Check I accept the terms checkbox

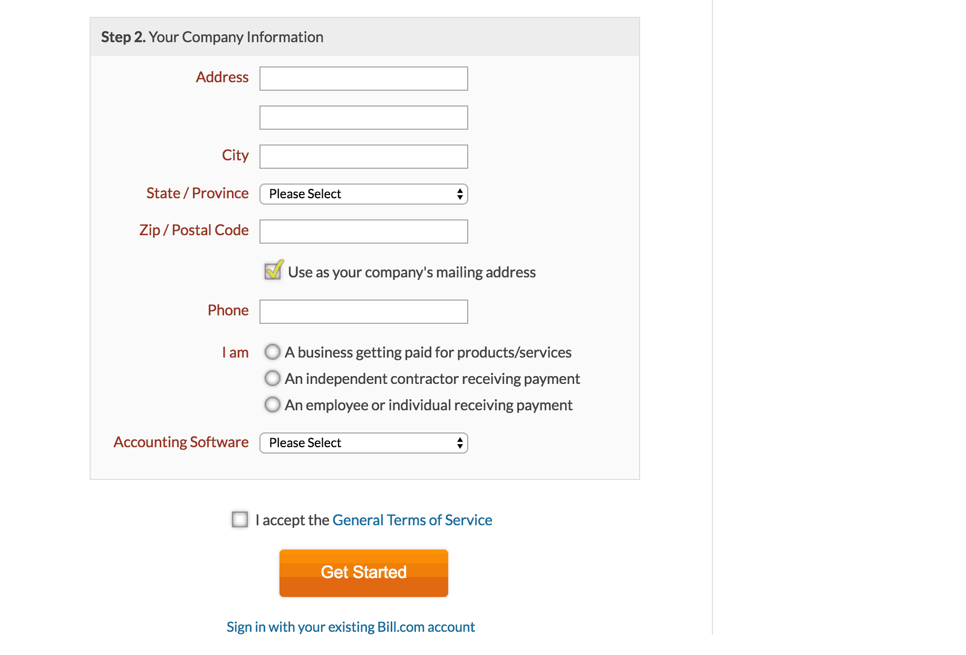click(240, 519)
